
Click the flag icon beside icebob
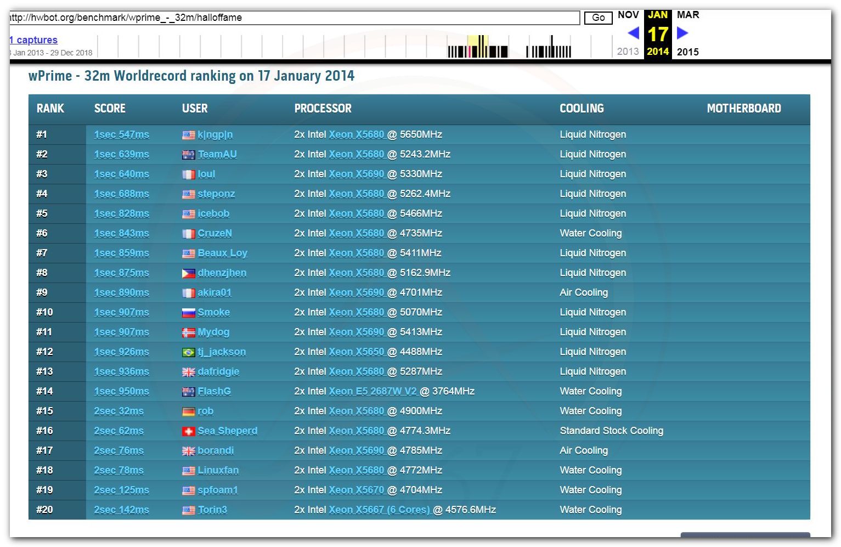[188, 214]
